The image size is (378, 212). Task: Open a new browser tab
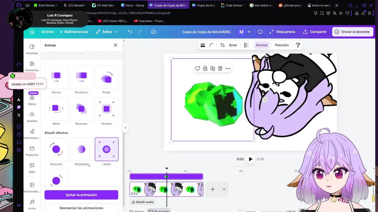[x=337, y=5]
